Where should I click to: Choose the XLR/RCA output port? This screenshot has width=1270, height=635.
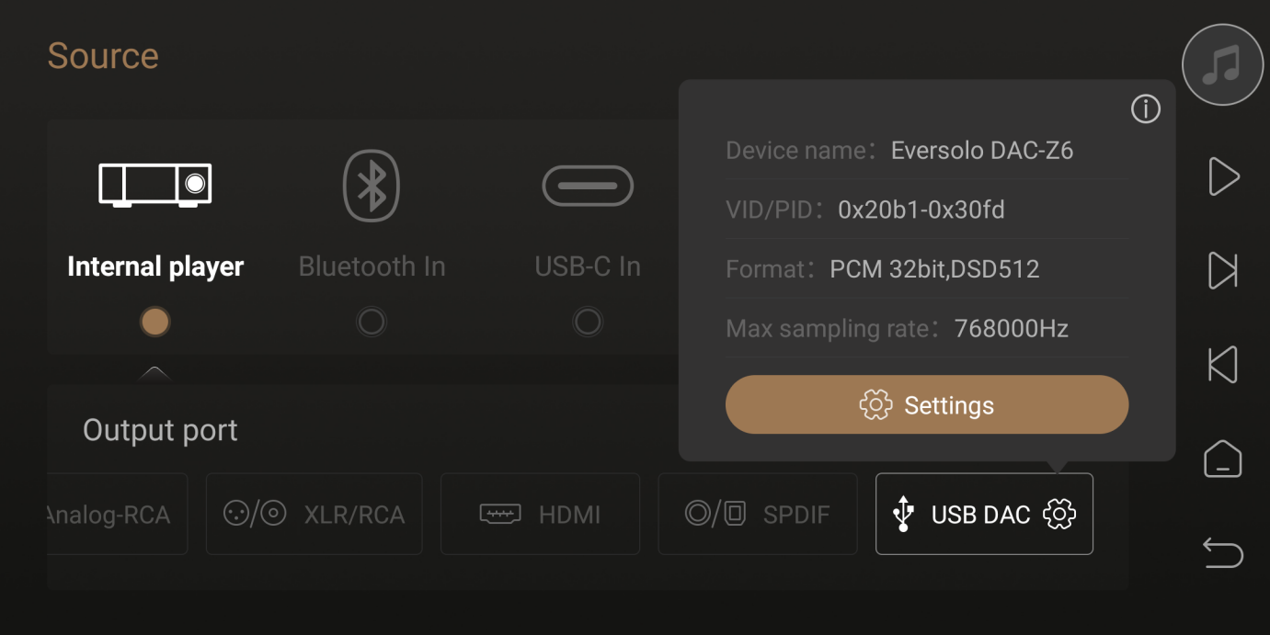coord(314,515)
